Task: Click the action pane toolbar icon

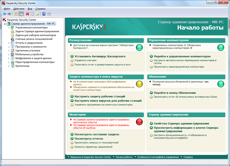Action: click(49, 14)
